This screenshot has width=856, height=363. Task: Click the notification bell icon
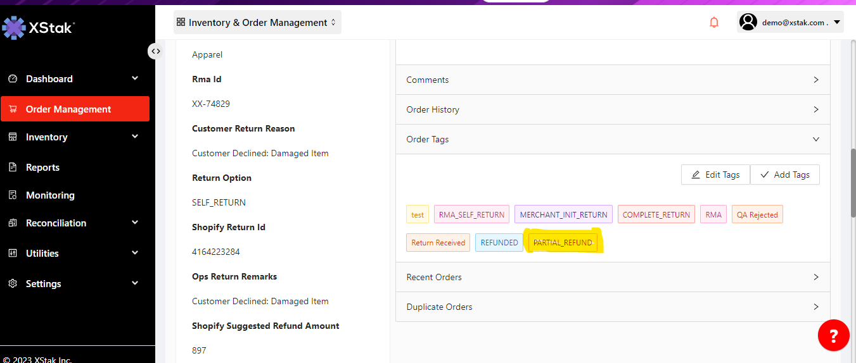pyautogui.click(x=714, y=23)
